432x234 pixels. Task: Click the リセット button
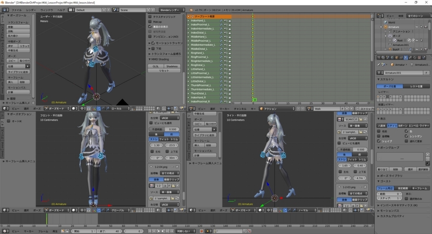164,70
